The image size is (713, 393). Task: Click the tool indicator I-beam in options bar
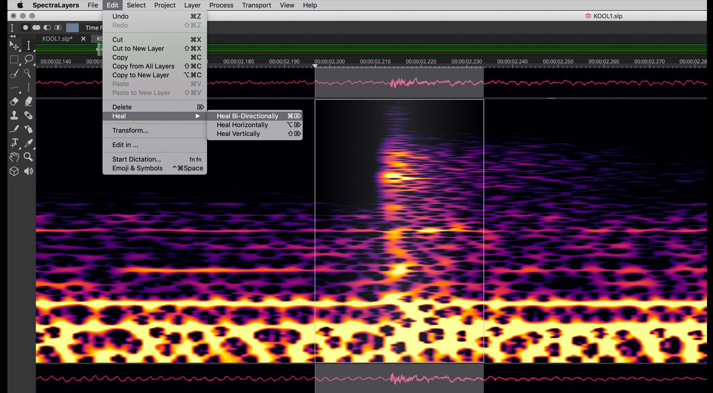click(12, 28)
